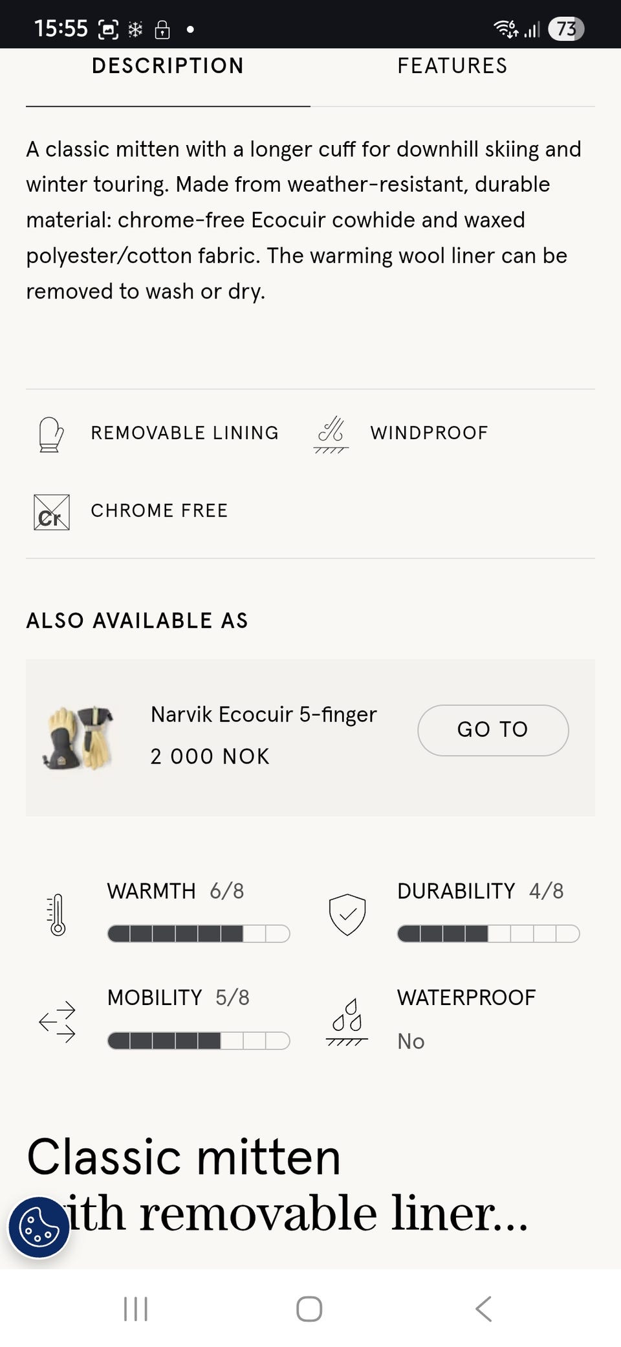
Task: Open cookie settings button
Action: pos(39,1227)
